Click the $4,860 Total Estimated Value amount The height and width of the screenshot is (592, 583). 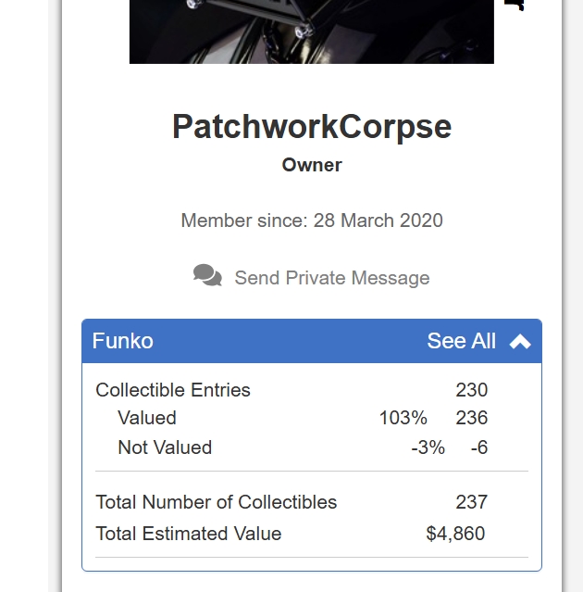click(x=455, y=534)
